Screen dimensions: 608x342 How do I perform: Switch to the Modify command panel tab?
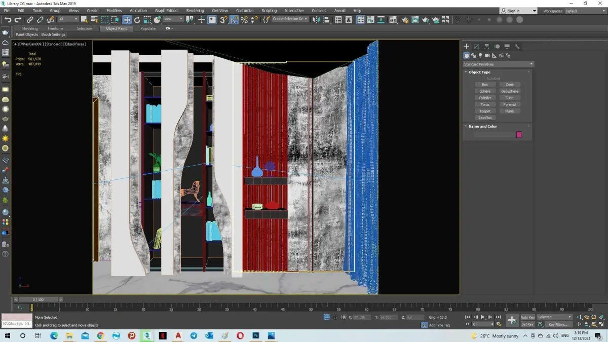click(476, 47)
